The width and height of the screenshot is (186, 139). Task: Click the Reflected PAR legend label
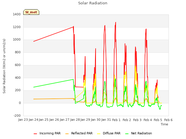(82, 133)
